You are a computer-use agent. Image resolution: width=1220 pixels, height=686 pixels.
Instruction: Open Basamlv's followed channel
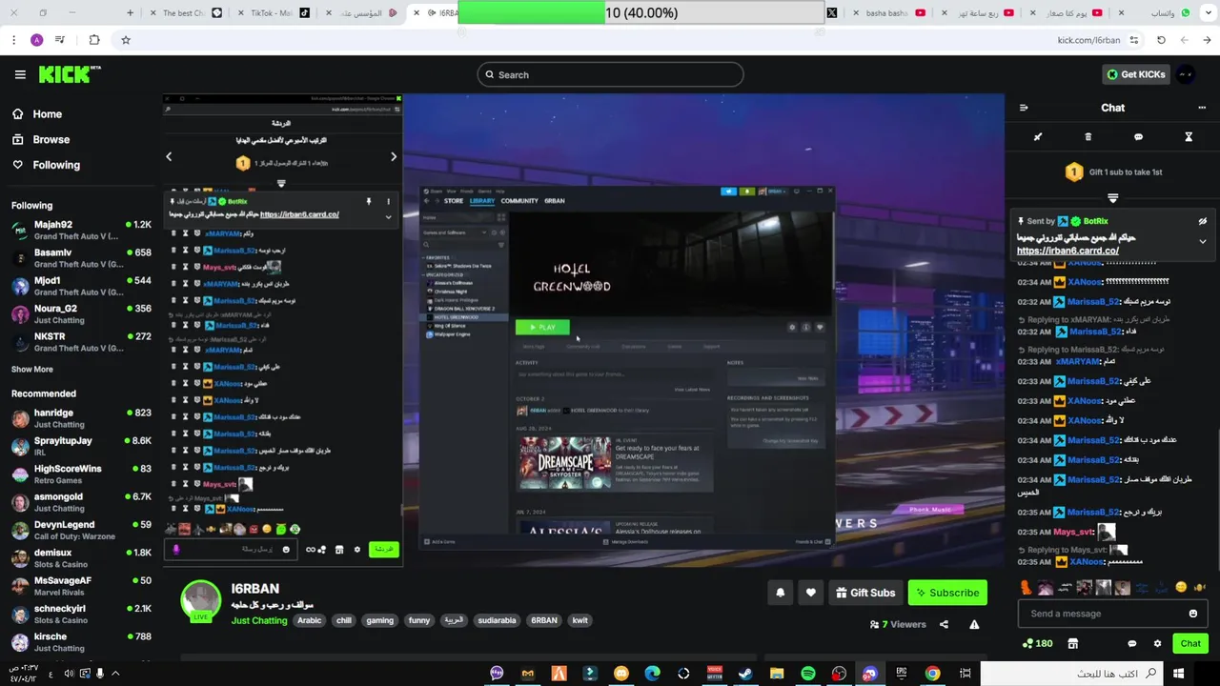81,258
